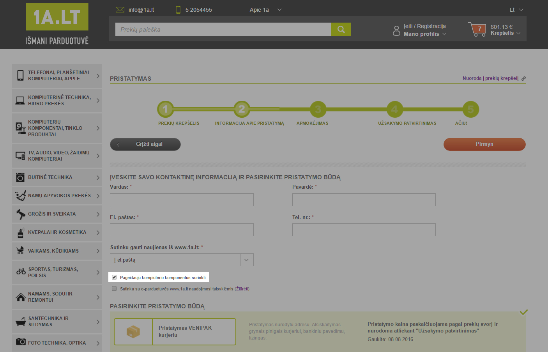Click the user profile icon
Screen dimensions: 548x352
396,30
